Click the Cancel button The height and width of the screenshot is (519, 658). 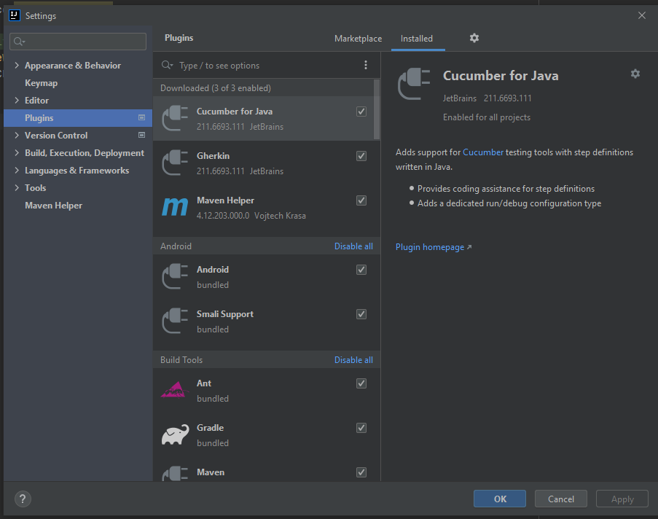(x=561, y=499)
